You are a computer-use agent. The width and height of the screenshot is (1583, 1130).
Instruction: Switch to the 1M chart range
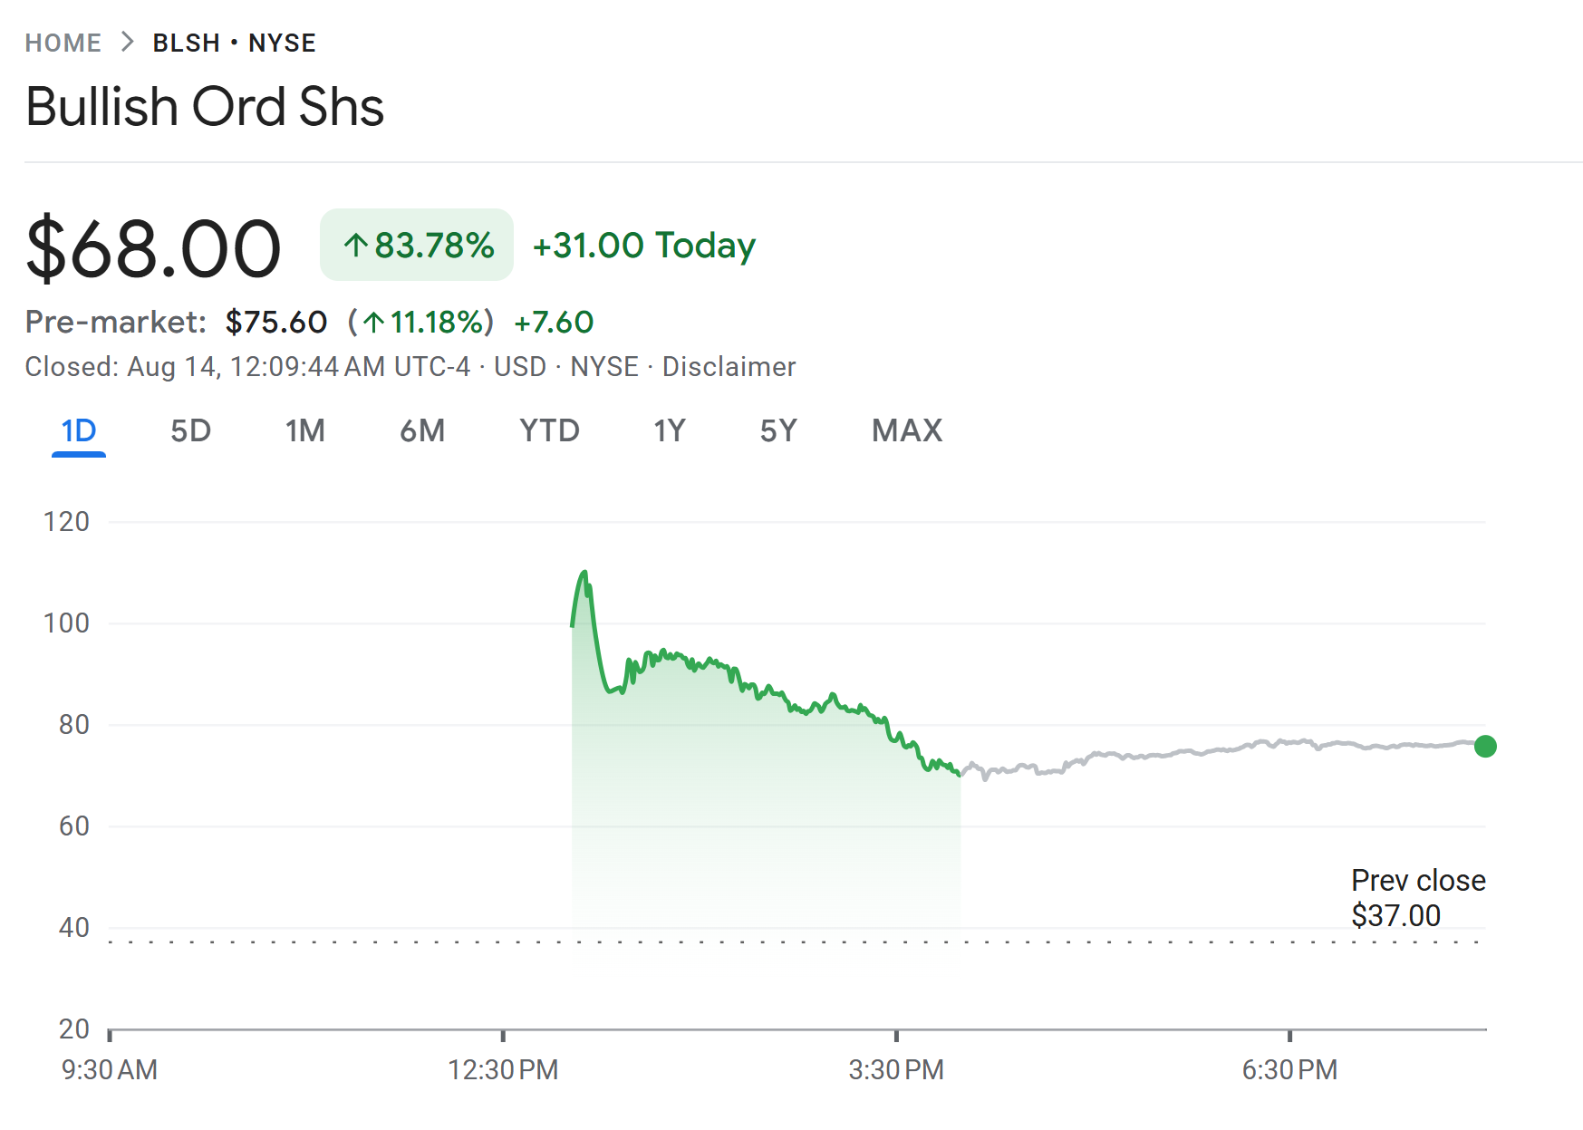click(305, 430)
